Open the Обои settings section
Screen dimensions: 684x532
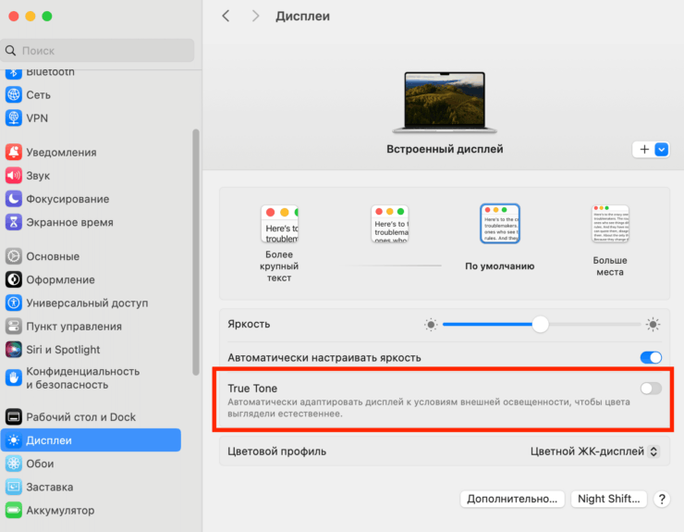(40, 464)
